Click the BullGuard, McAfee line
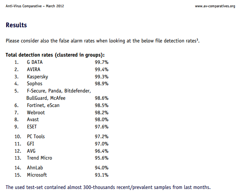 (46, 98)
